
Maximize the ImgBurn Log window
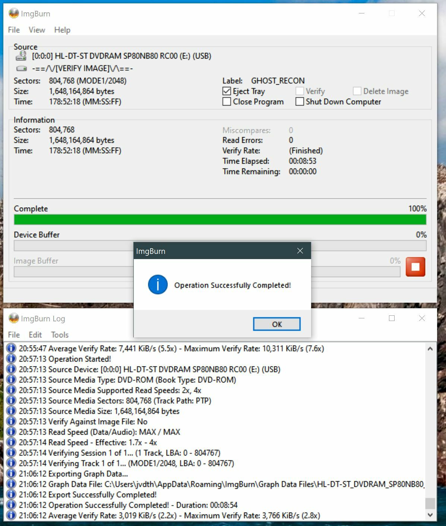392,318
